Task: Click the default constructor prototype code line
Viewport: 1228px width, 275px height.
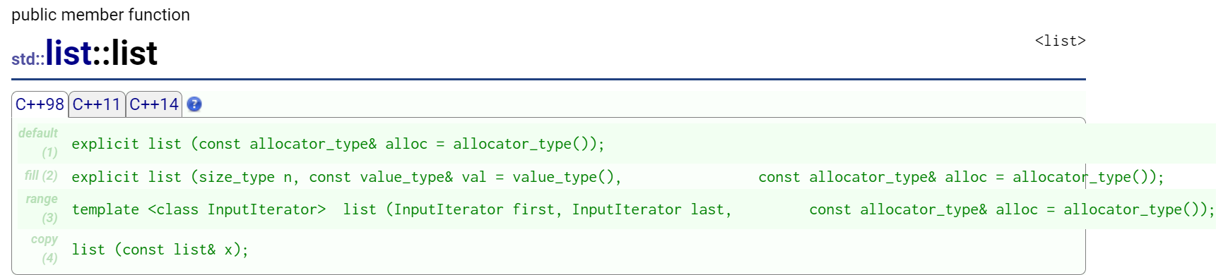Action: point(338,144)
